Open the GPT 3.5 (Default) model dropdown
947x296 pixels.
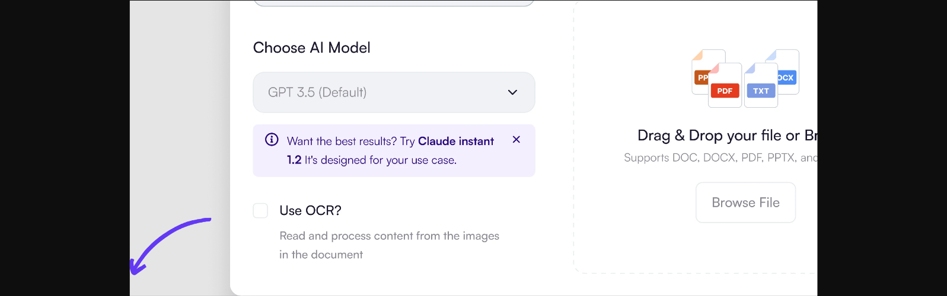point(380,92)
